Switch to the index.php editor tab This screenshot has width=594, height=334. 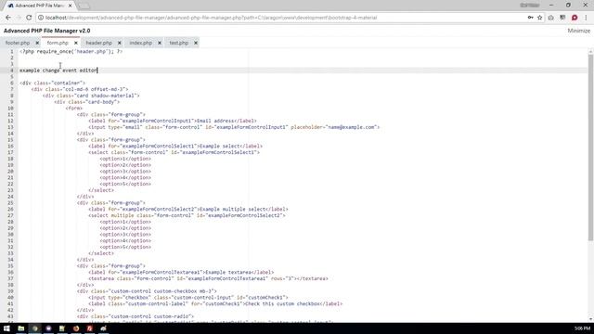[140, 43]
